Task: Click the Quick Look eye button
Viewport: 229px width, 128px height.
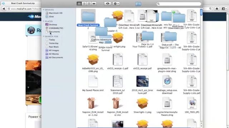Action: click(x=107, y=4)
